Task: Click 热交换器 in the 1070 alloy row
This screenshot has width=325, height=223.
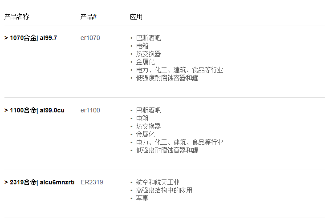Action: pos(148,54)
